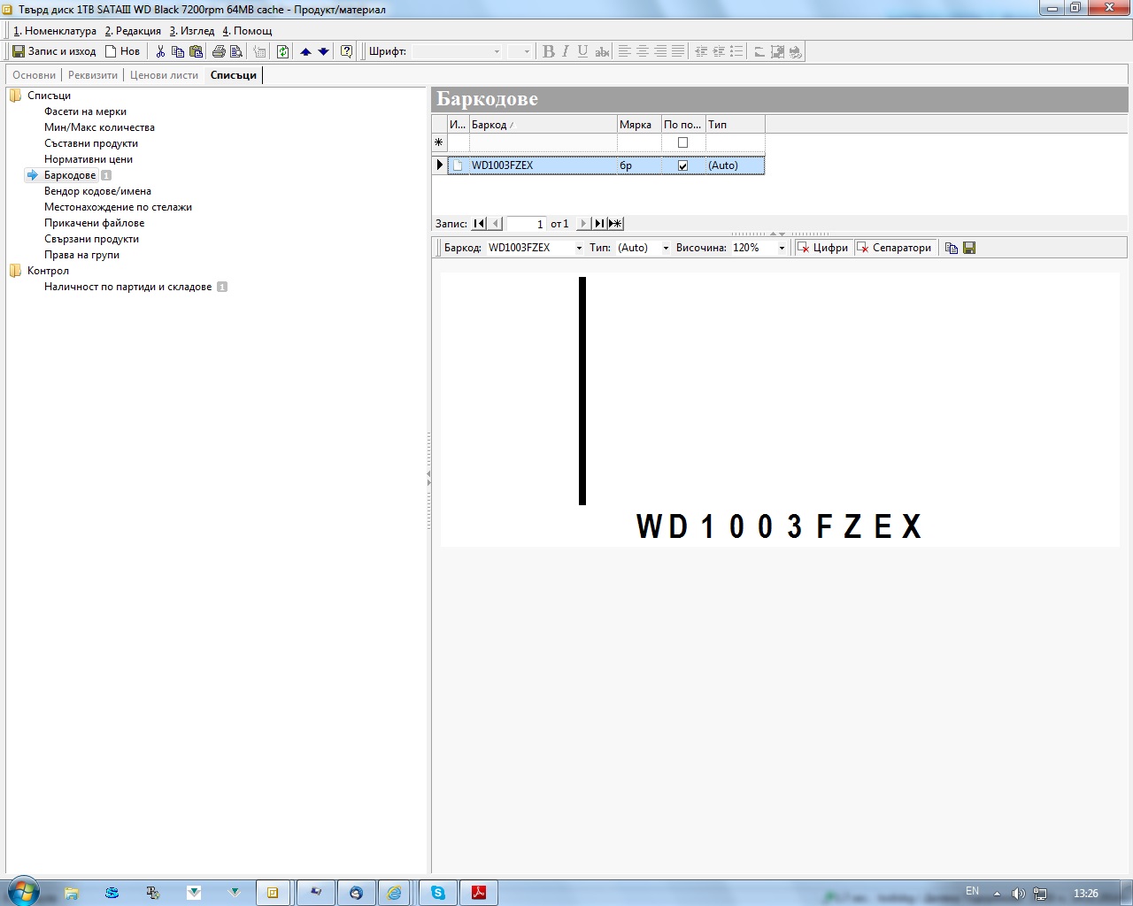Align text left
The width and height of the screenshot is (1133, 906).
pos(624,51)
